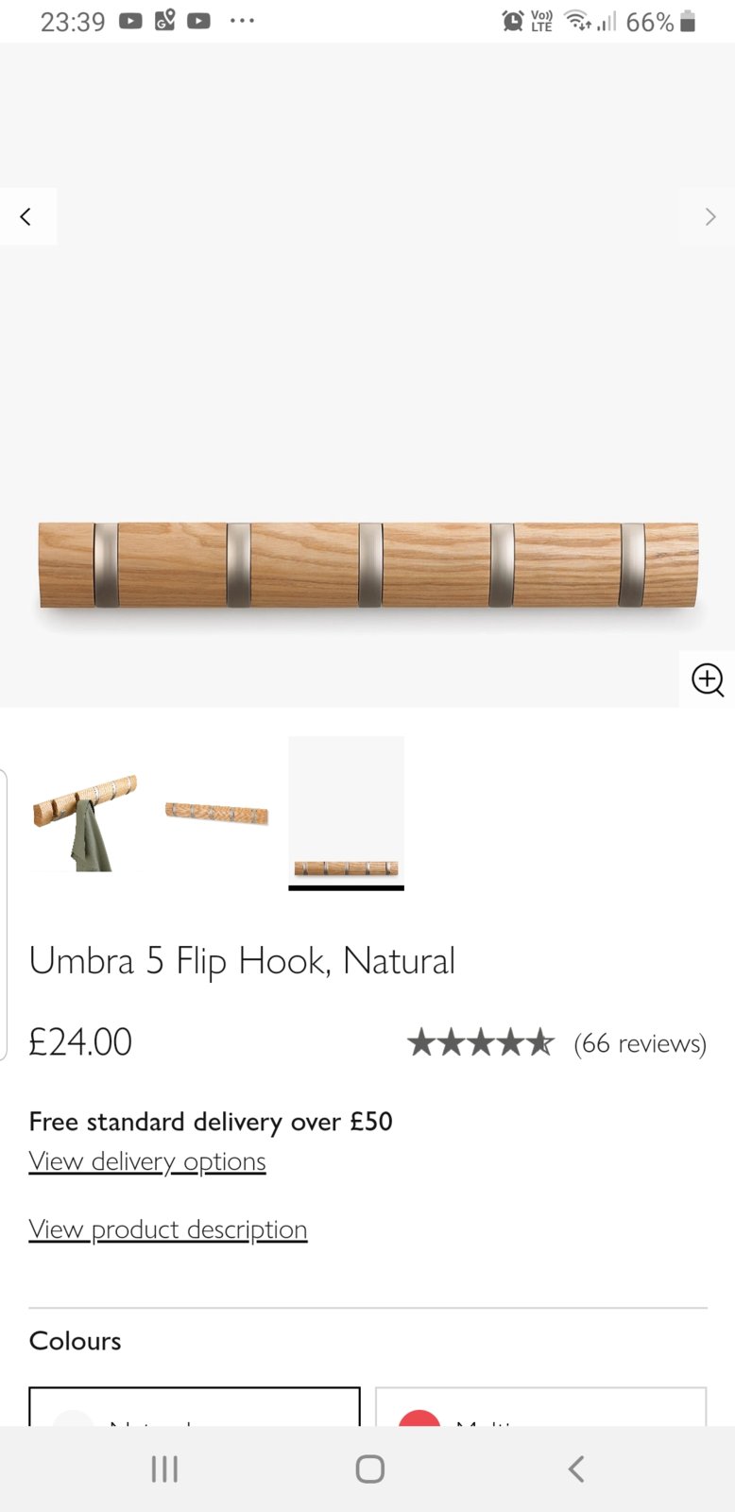Viewport: 735px width, 1512px height.
Task: Open the View delivery options link
Action: point(147,1161)
